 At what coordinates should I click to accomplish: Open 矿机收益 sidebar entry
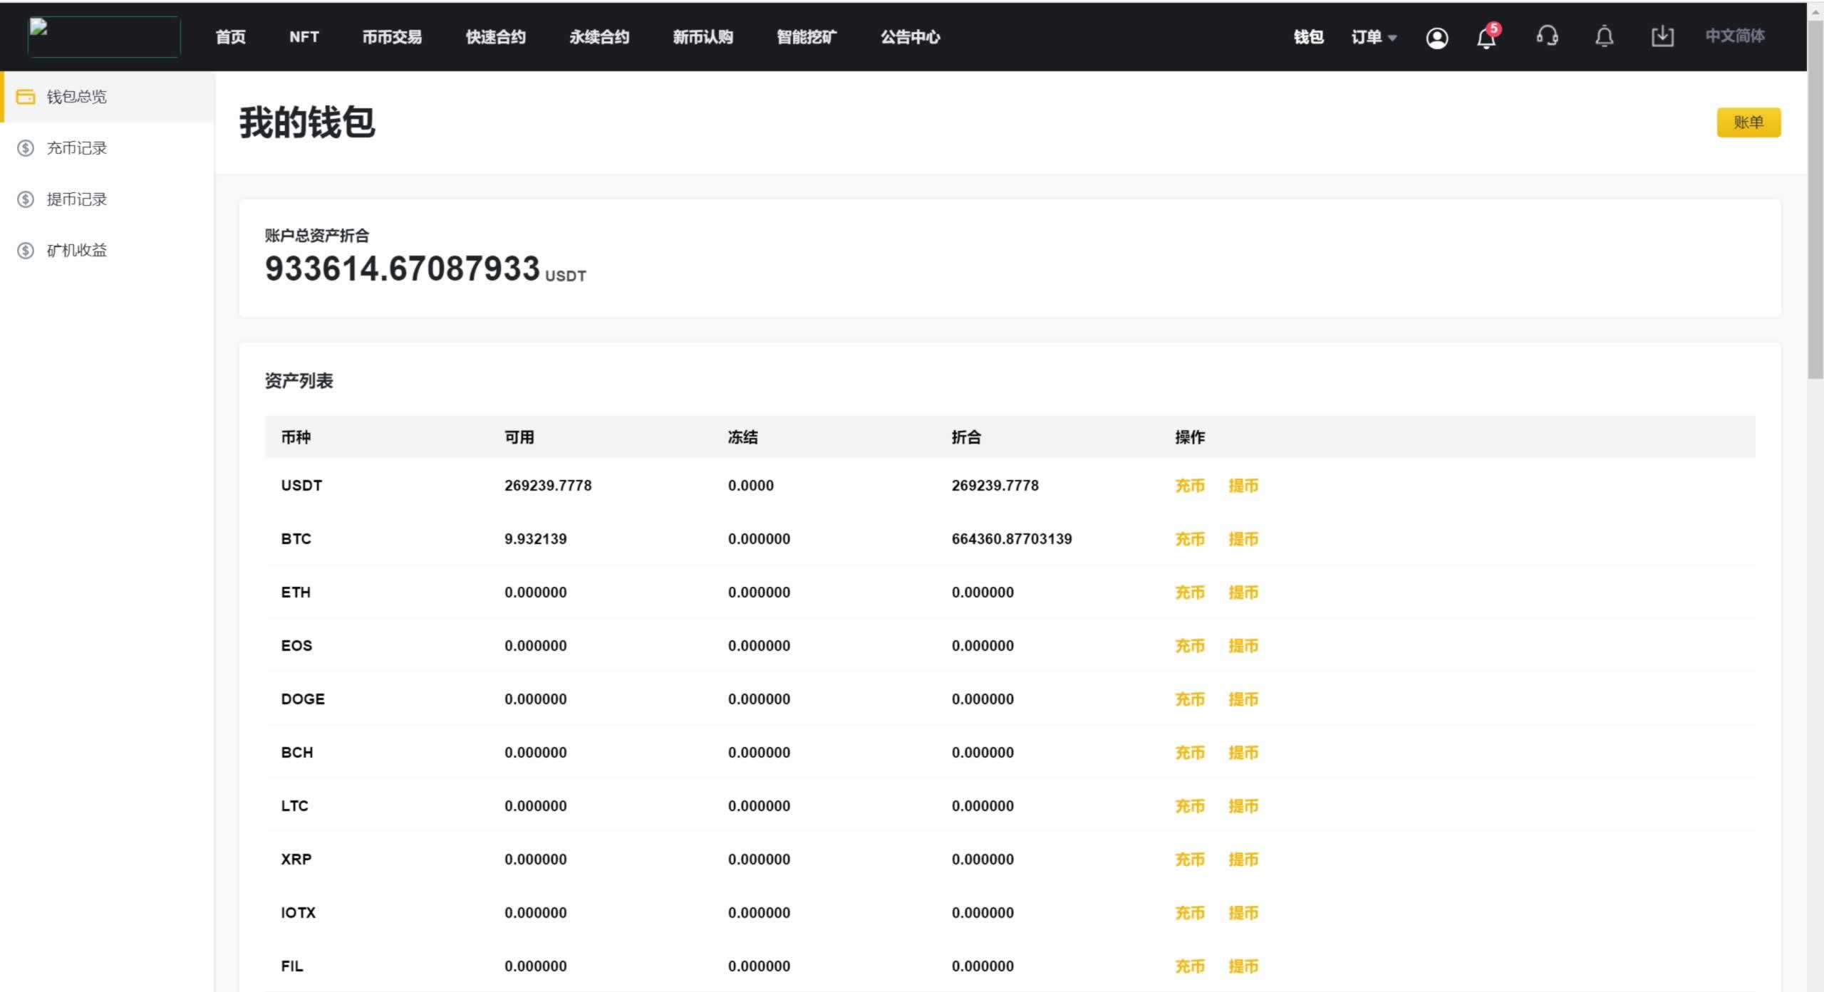[76, 251]
